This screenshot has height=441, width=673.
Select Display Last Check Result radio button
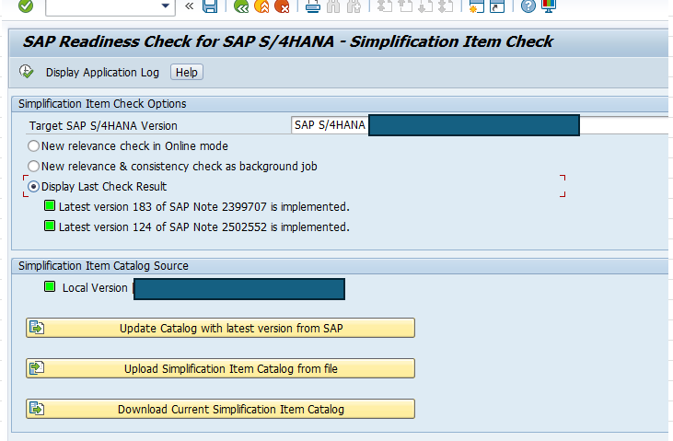tap(33, 186)
